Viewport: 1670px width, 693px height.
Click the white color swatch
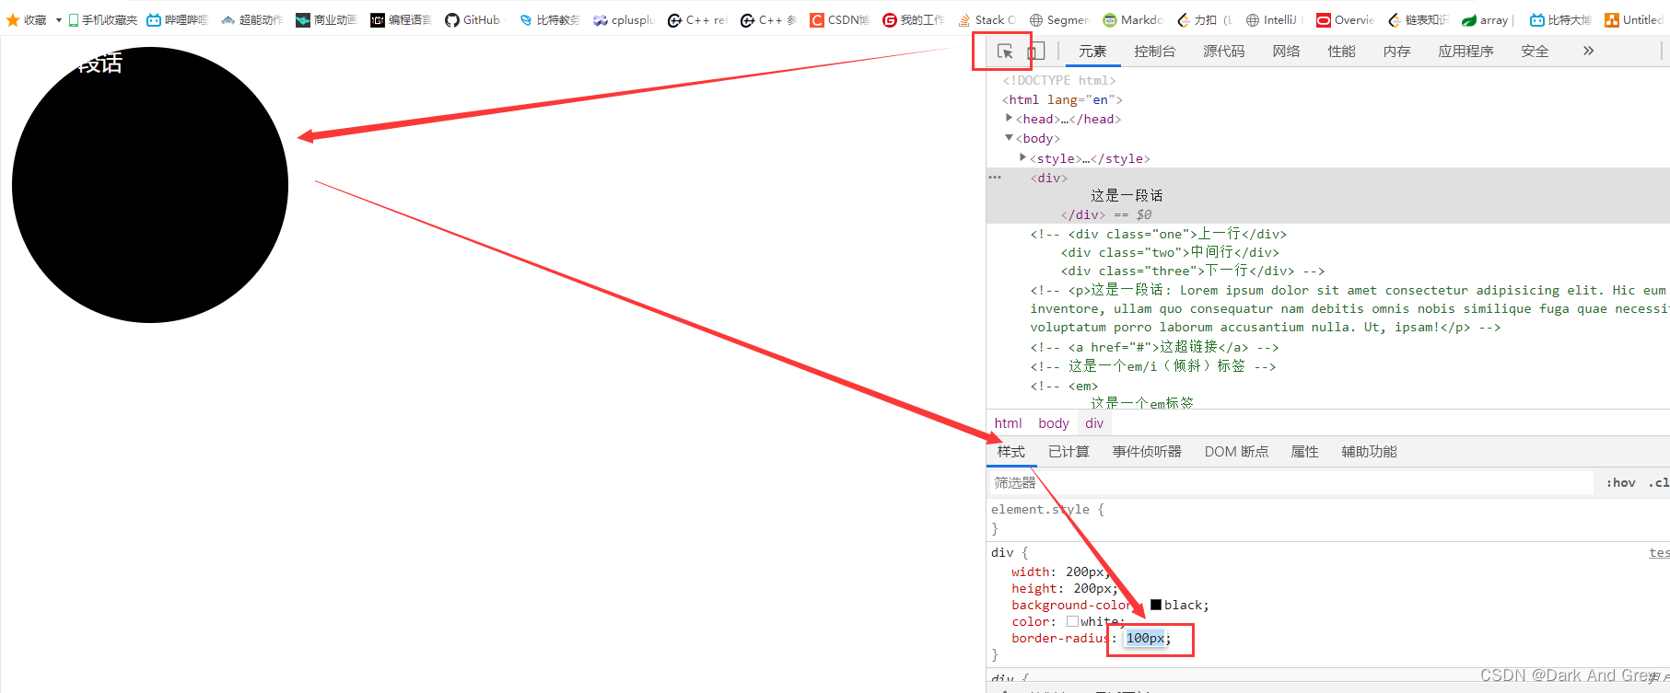click(x=1072, y=621)
